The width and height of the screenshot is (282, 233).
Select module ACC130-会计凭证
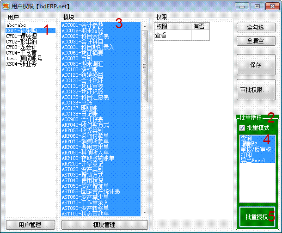tap(82, 80)
